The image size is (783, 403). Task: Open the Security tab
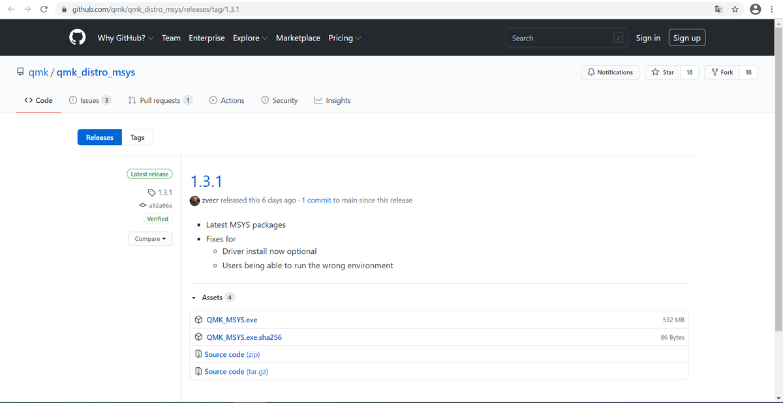tap(279, 100)
